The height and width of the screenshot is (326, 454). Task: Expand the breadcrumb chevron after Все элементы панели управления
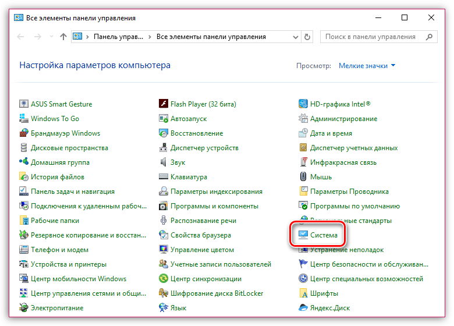[x=271, y=37]
